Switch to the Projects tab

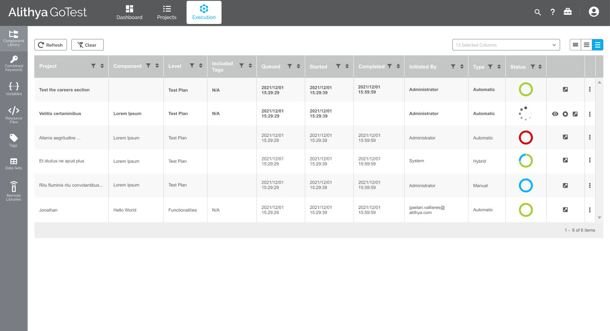pyautogui.click(x=167, y=12)
